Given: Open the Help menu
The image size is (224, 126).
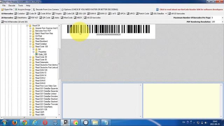Looking at the screenshot, I should point(28,6).
